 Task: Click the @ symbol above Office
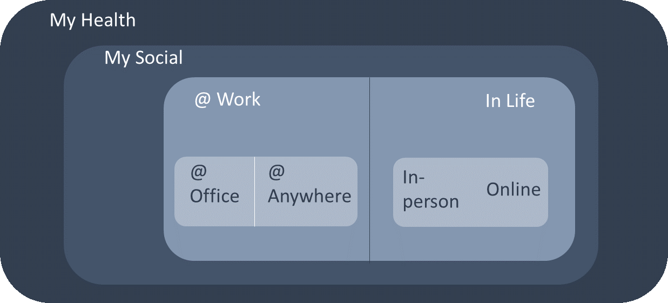[x=198, y=173]
